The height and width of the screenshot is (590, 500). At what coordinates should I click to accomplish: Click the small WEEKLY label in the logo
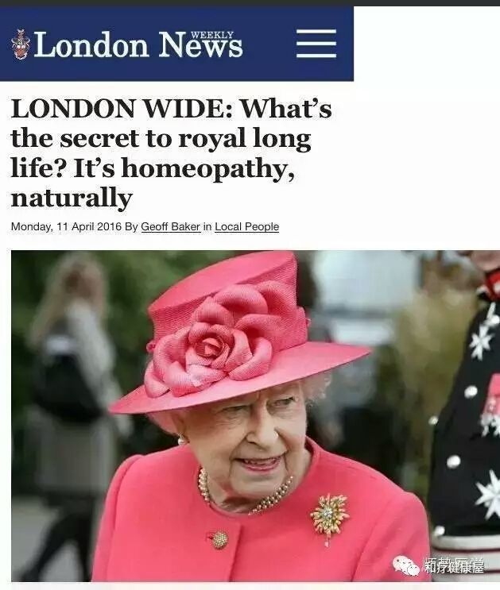pyautogui.click(x=212, y=35)
